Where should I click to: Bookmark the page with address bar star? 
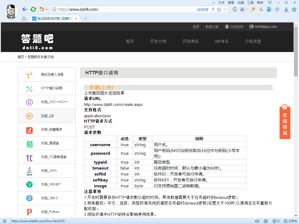(219, 9)
